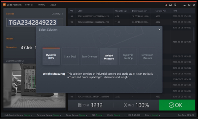This screenshot has width=198, height=119.
Task: Click the Total count QR icon
Action: tap(80, 105)
